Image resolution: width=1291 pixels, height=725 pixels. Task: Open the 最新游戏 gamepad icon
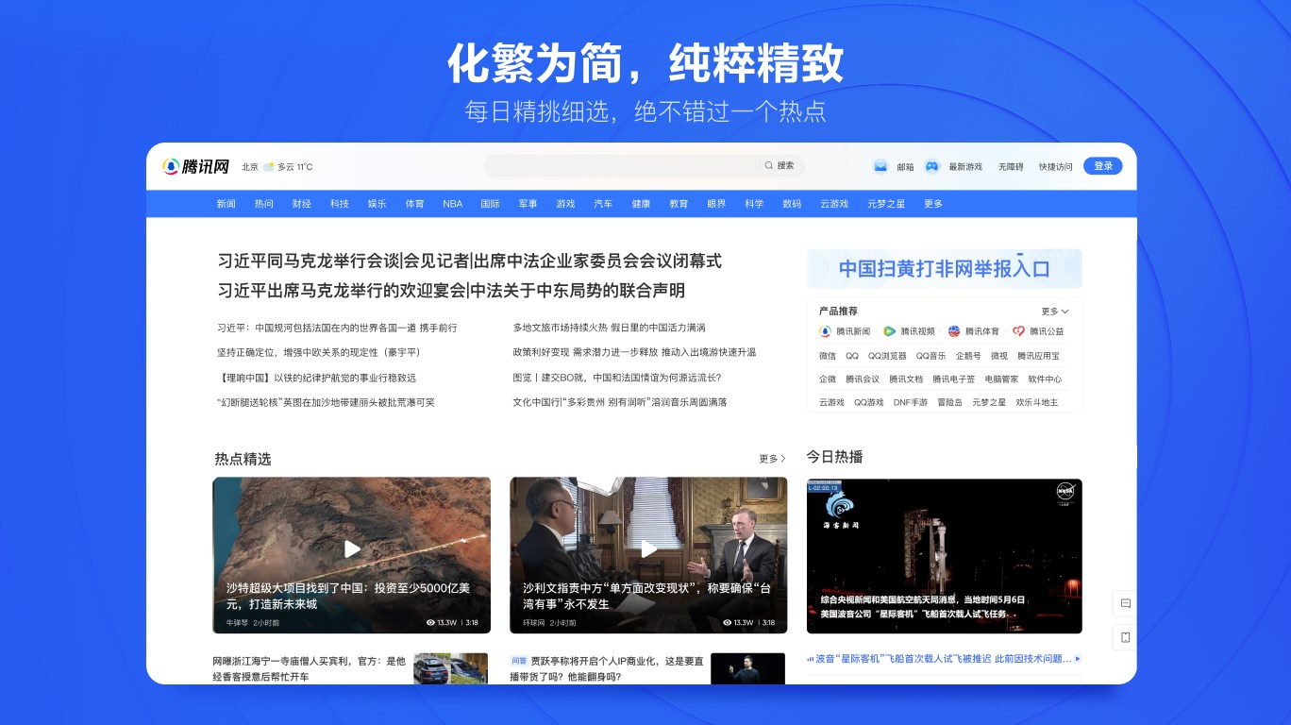tap(932, 166)
